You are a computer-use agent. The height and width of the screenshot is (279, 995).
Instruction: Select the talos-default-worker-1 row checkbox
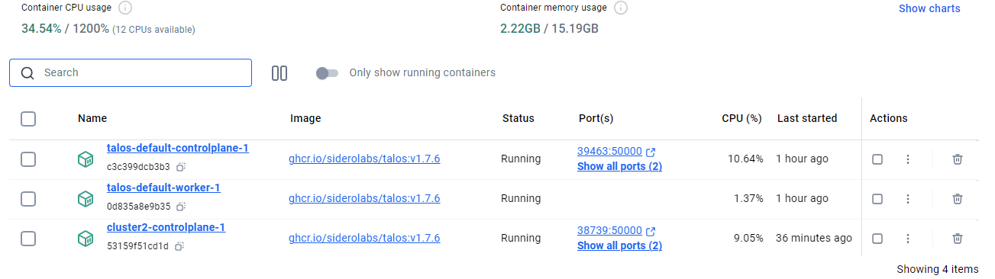pyautogui.click(x=28, y=199)
